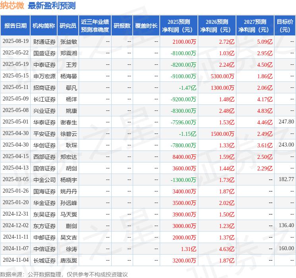Click the 数据来源 footnote text
The image size is (296, 278).
(64, 274)
